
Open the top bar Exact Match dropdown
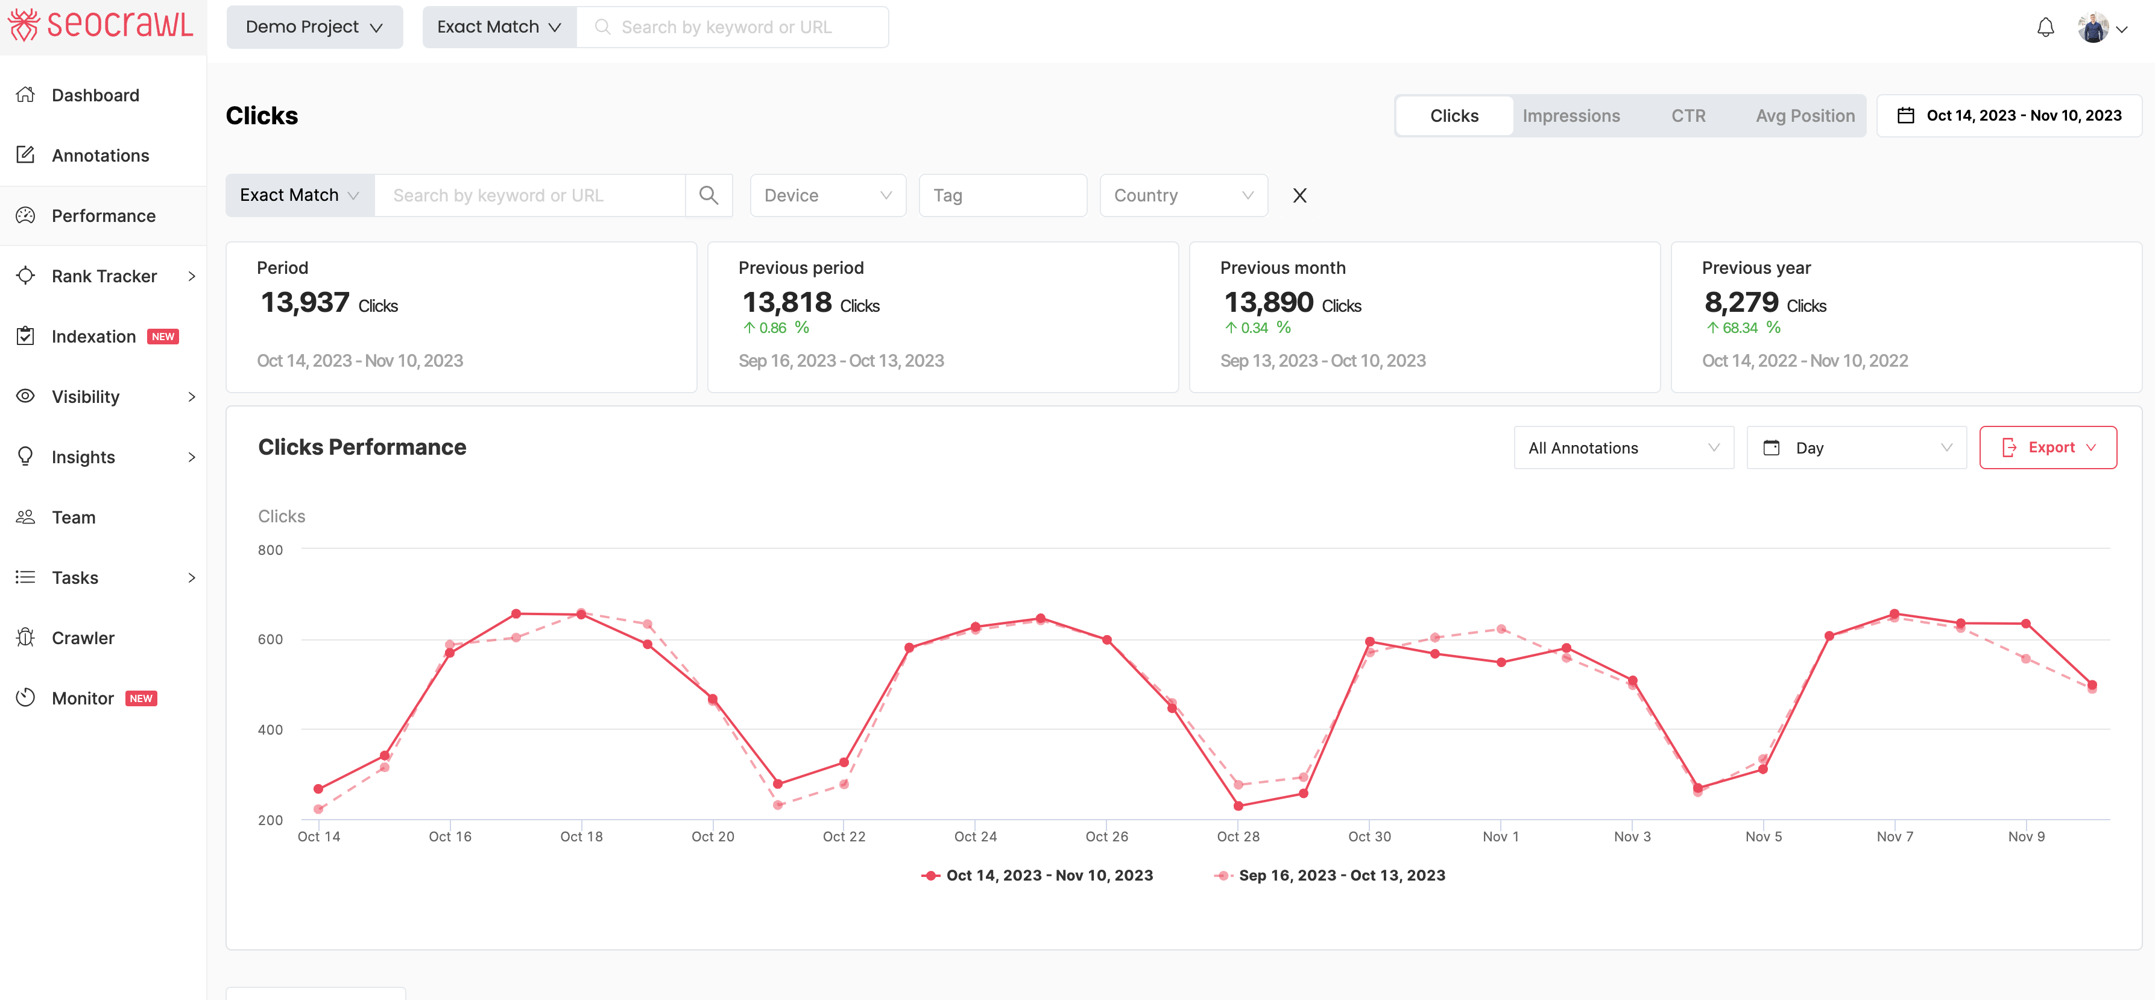tap(499, 27)
